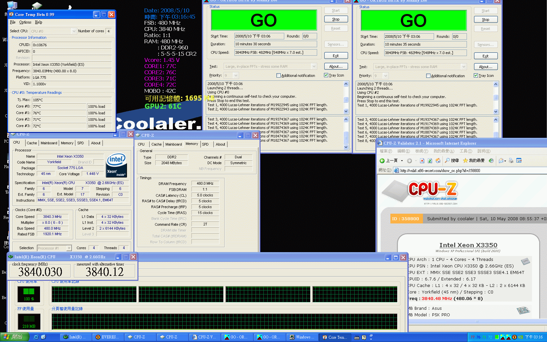
Task: Click Stop button in right ORTHOS window
Action: [486, 20]
